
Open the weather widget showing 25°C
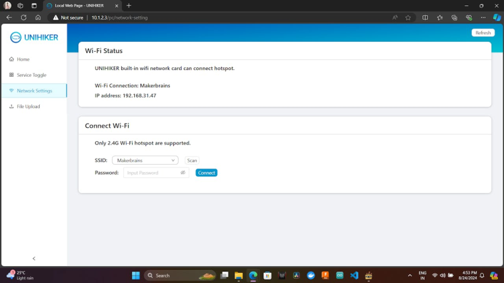[20, 276]
